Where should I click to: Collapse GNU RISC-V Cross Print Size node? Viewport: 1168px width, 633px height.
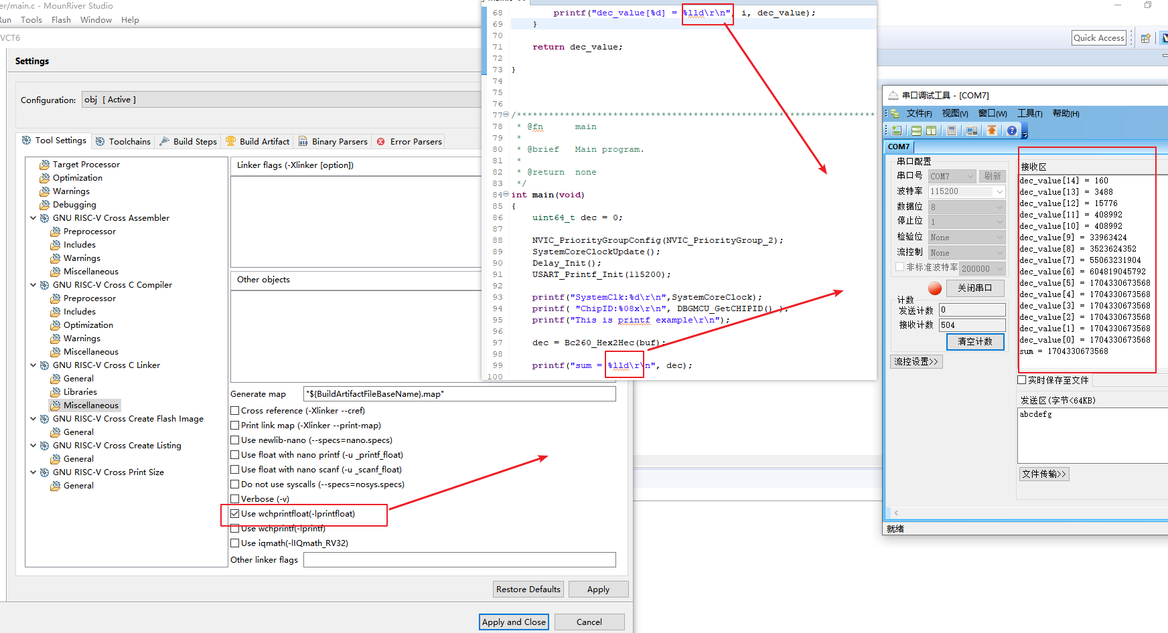click(33, 472)
